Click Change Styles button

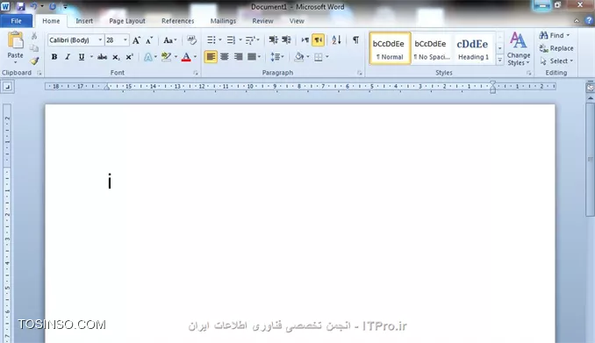point(519,49)
